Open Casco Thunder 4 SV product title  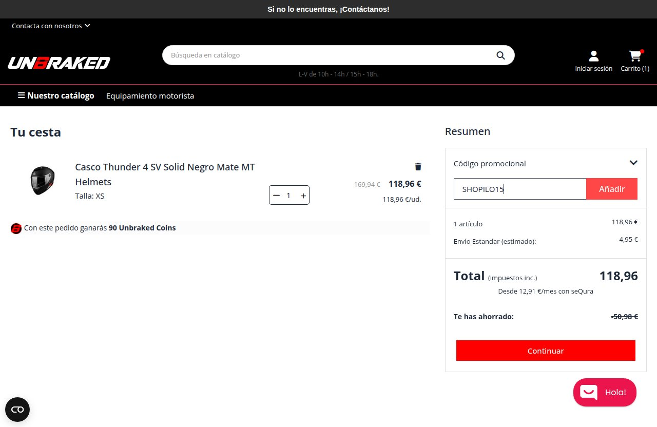point(165,174)
